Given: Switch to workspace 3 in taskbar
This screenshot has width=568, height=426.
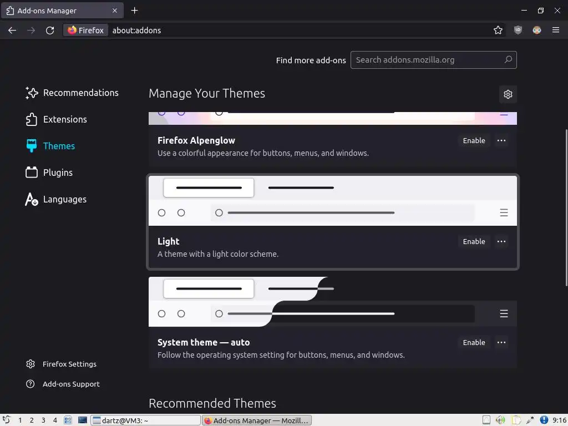Looking at the screenshot, I should click(x=43, y=420).
